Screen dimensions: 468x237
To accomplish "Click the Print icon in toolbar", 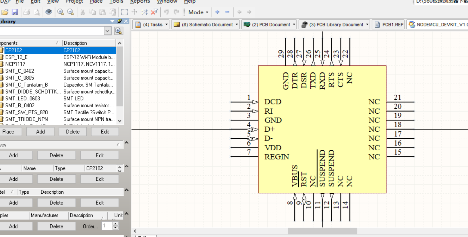I will pos(27,12).
